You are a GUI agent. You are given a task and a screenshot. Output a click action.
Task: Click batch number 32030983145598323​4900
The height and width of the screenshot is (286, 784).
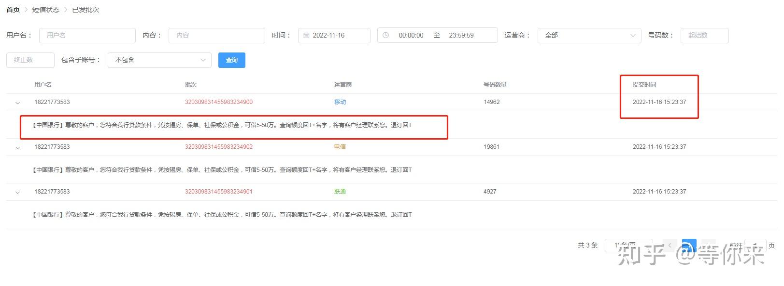tap(219, 102)
